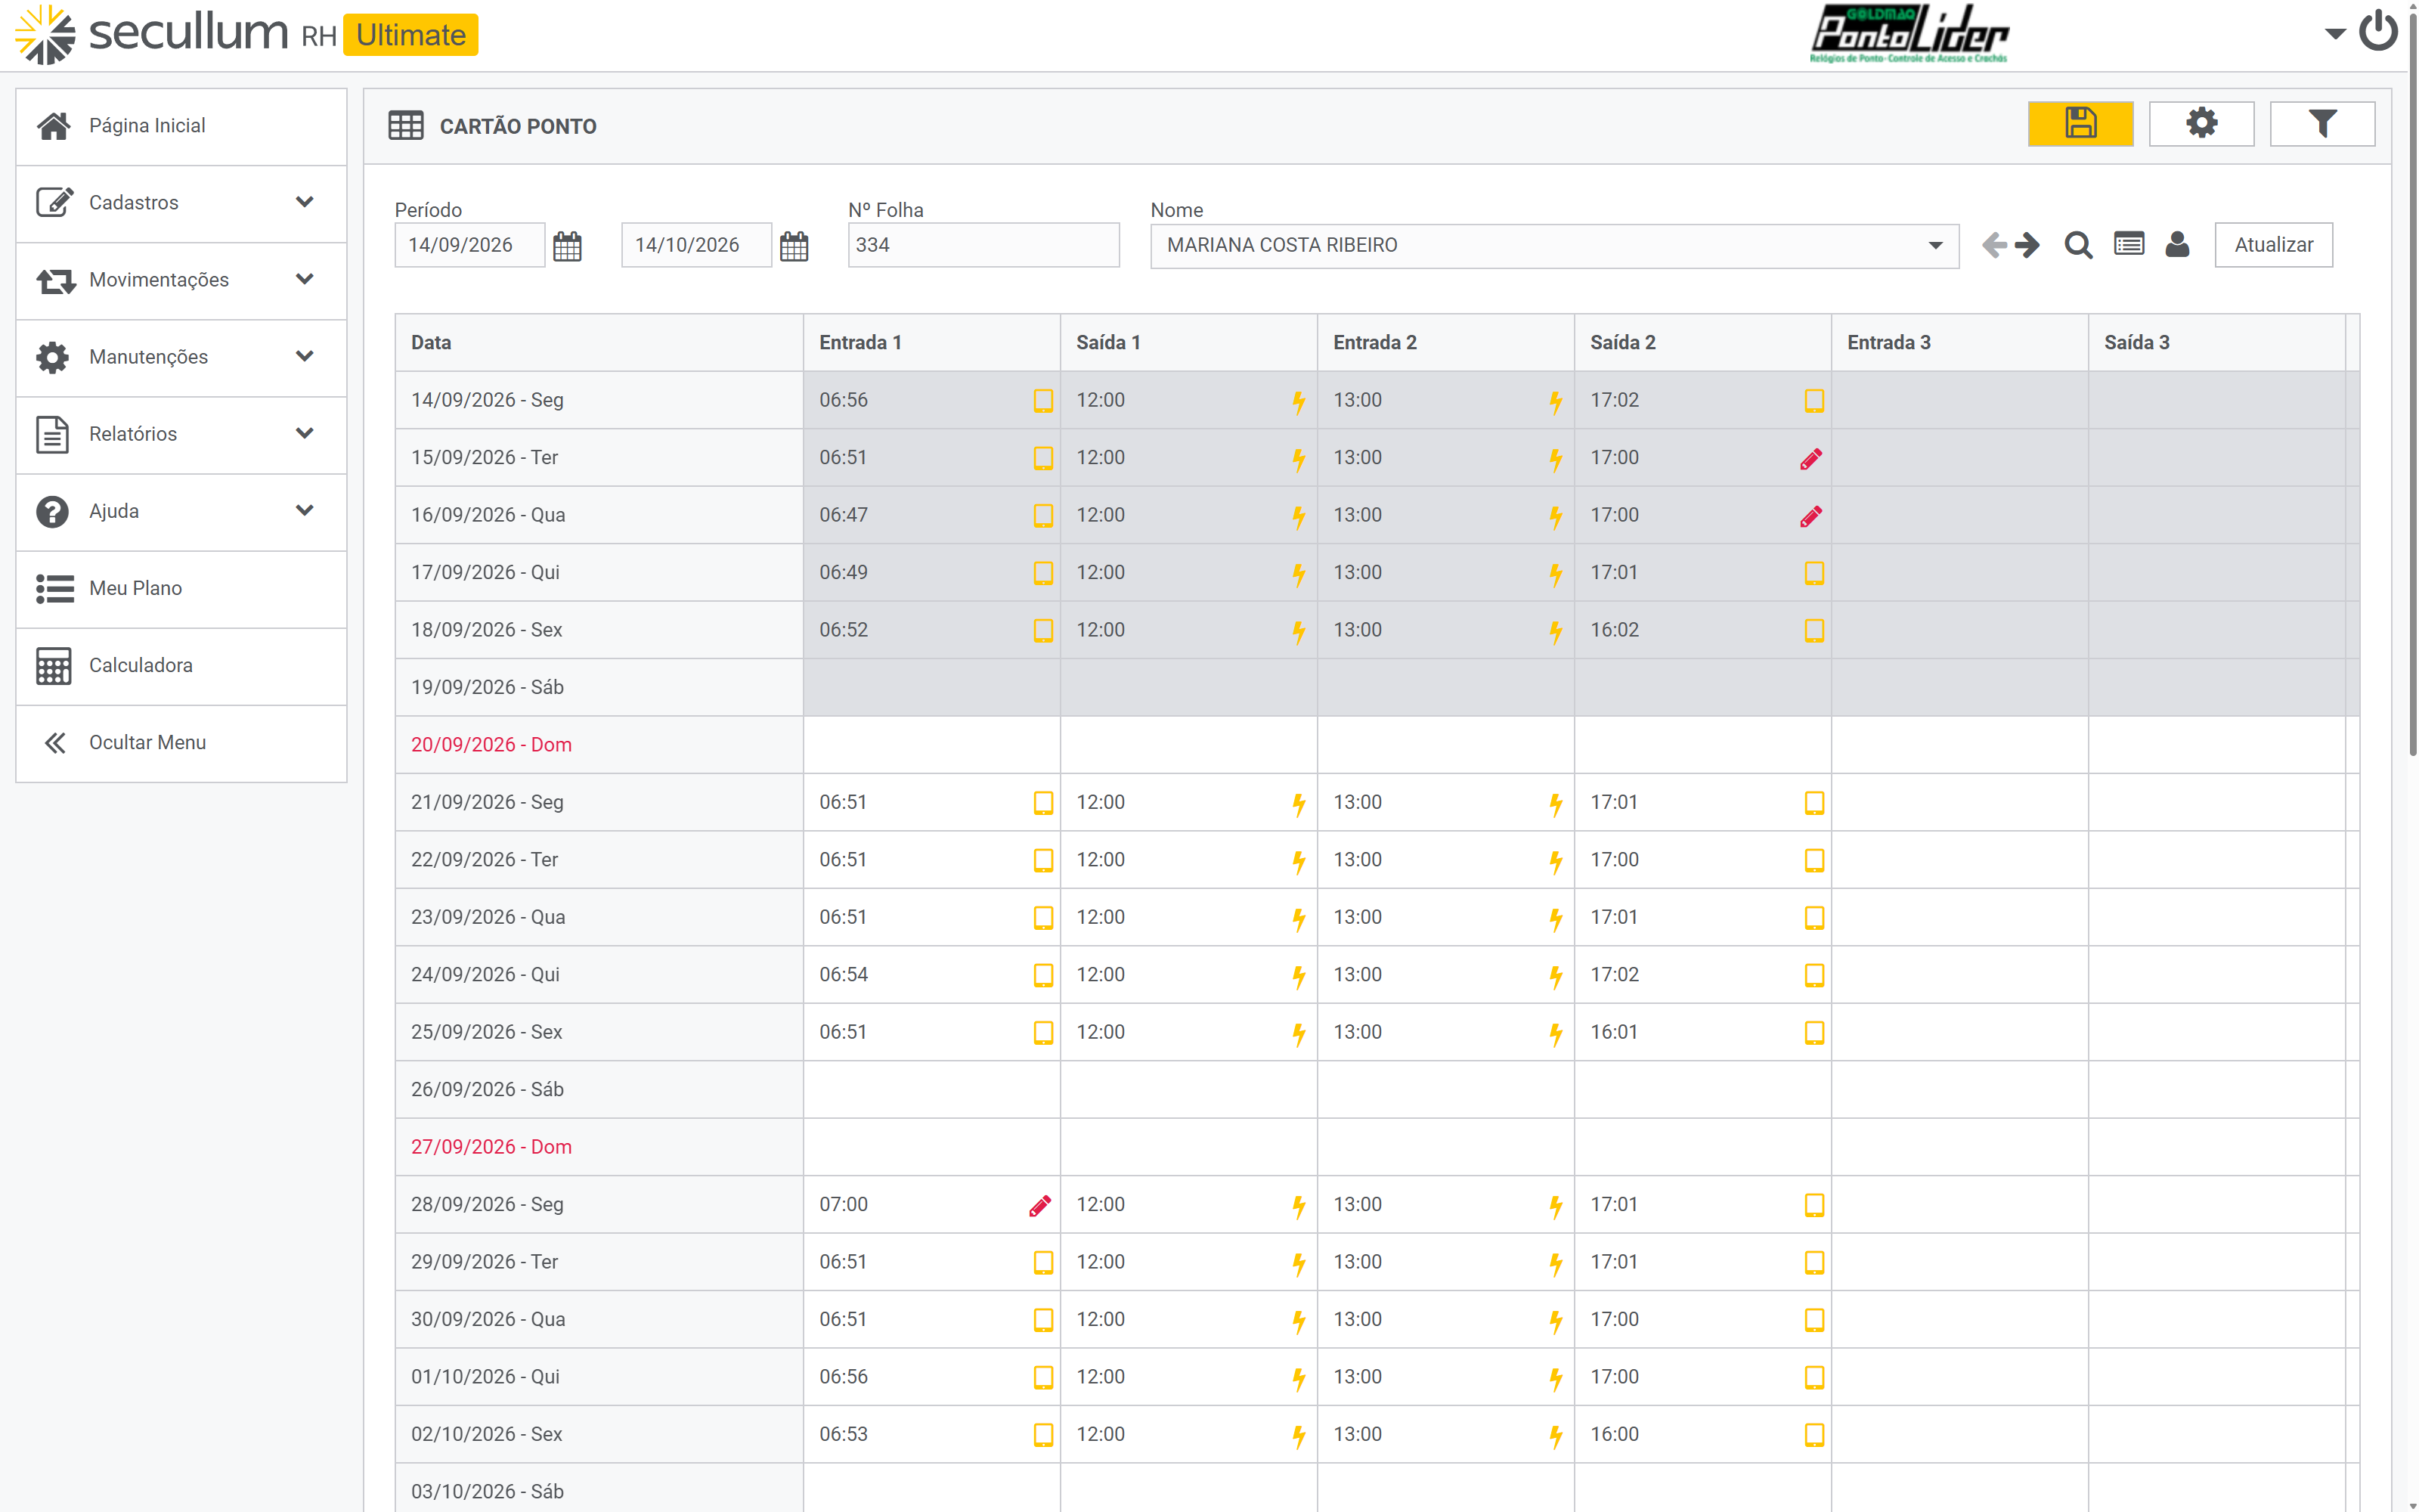Open the top-right account dropdown arrow
Image resolution: width=2419 pixels, height=1512 pixels.
click(x=2334, y=34)
